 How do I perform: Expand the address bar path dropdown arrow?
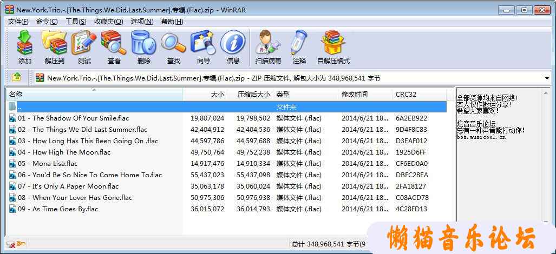547,78
